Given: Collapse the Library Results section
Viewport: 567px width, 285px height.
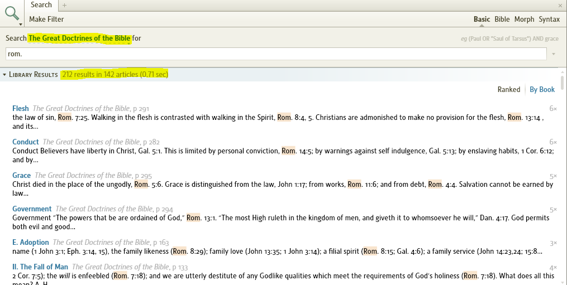Looking at the screenshot, I should (4, 75).
